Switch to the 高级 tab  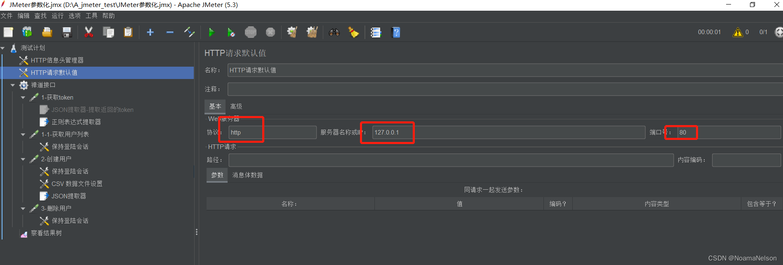[x=236, y=106]
